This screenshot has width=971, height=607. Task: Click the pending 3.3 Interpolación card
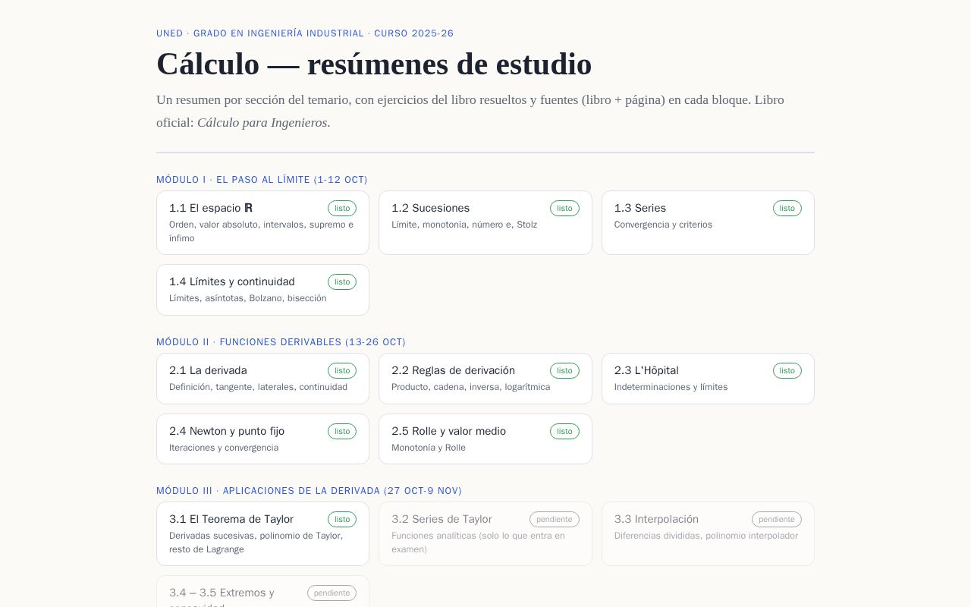pyautogui.click(x=708, y=533)
